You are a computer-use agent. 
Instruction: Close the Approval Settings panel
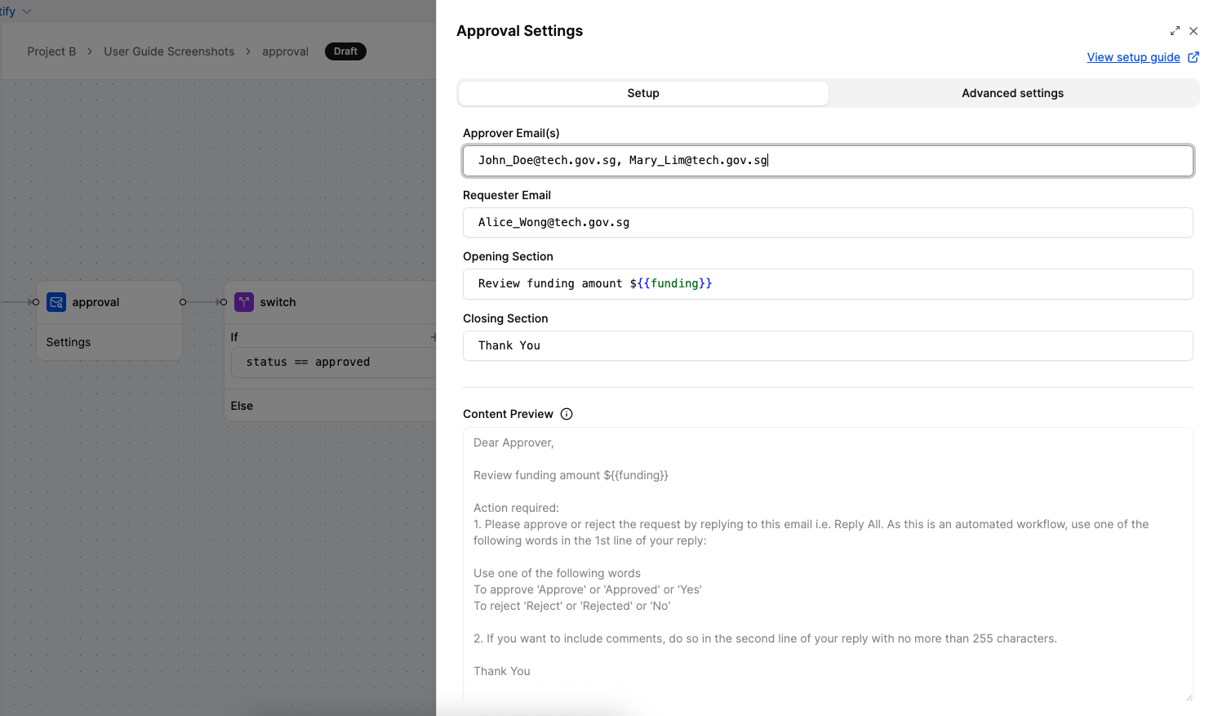coord(1194,31)
